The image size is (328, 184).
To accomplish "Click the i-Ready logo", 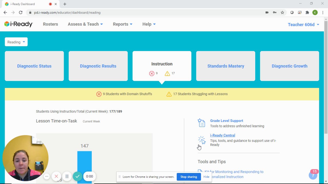I will pos(18,24).
